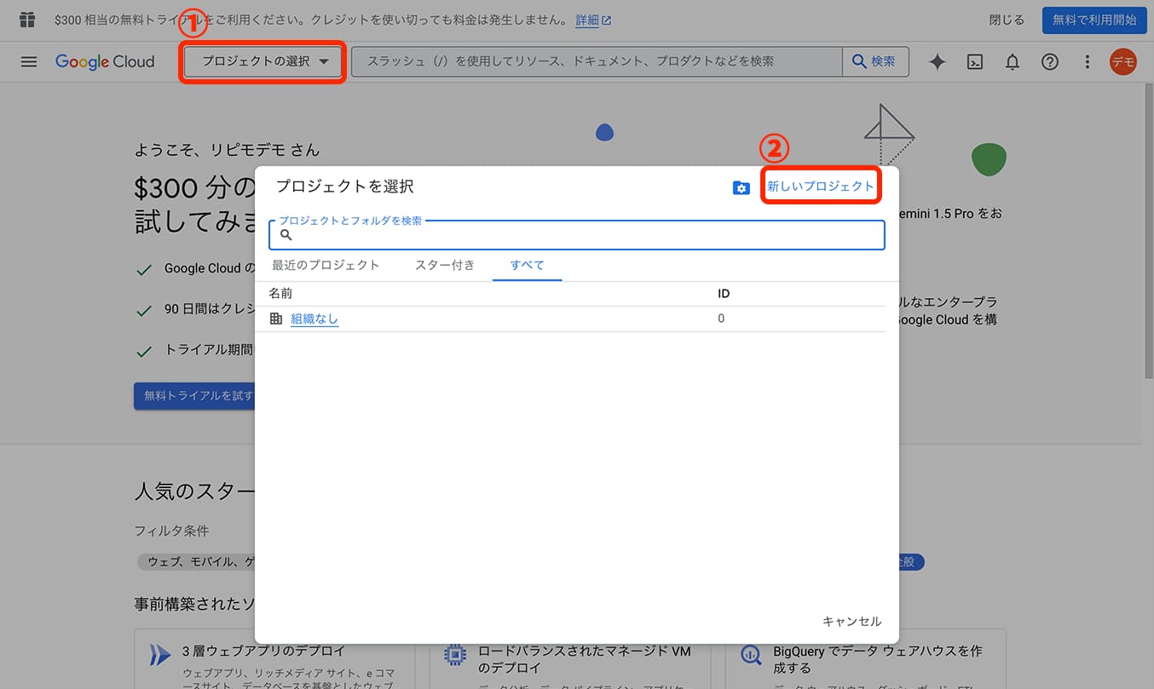Click 閉じる to dismiss the banner
Screen dimensions: 1154x689
(x=1007, y=20)
